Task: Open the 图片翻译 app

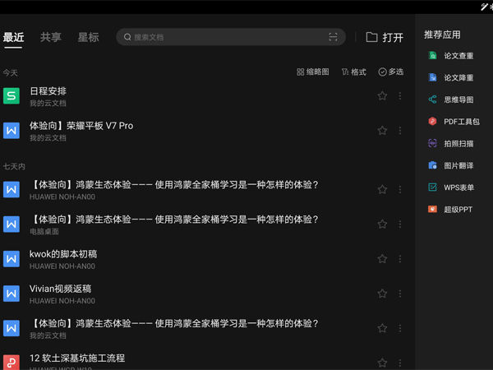Action: [451, 165]
